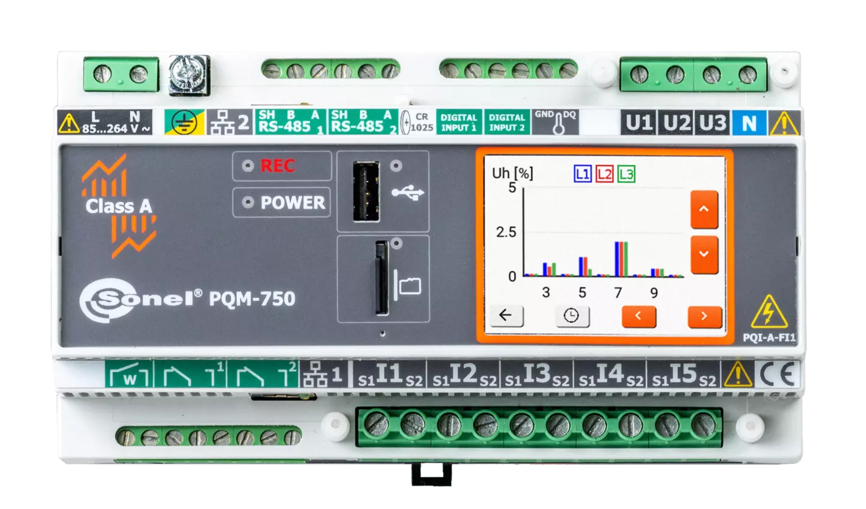Click the warning triangle by L N supply

tap(69, 123)
